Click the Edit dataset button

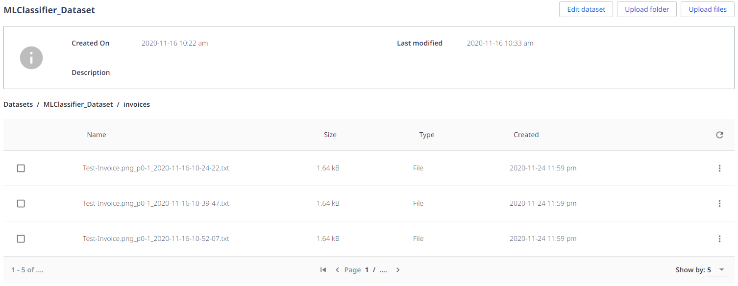[586, 9]
